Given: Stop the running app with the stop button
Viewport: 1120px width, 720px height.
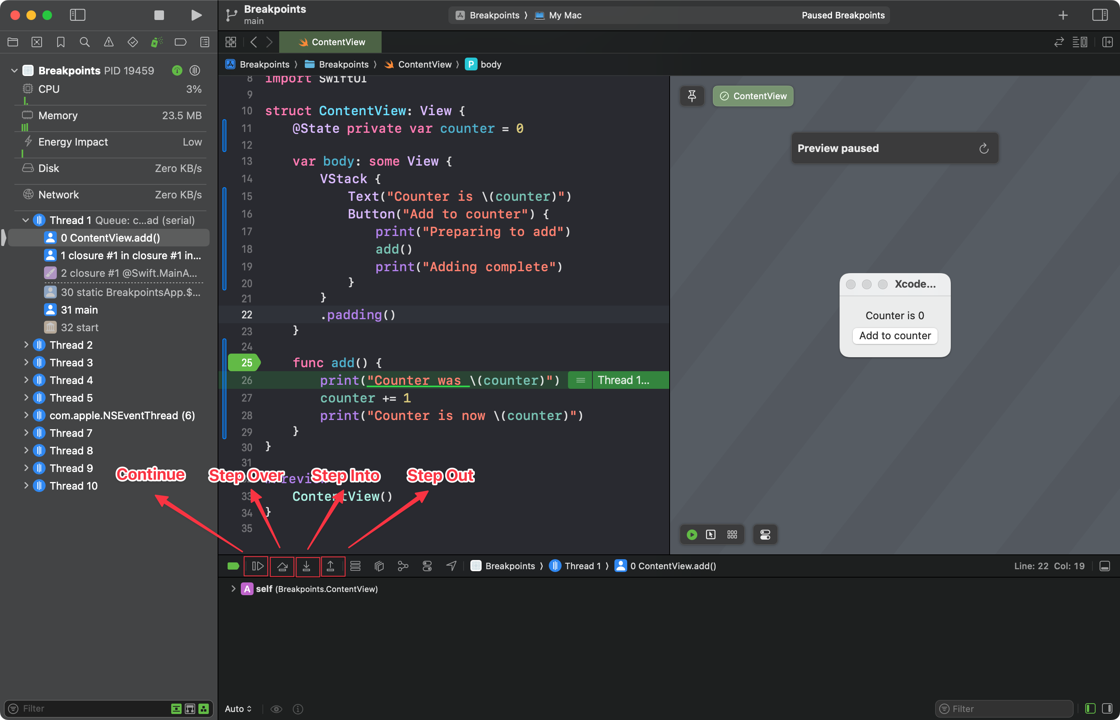Looking at the screenshot, I should tap(159, 15).
